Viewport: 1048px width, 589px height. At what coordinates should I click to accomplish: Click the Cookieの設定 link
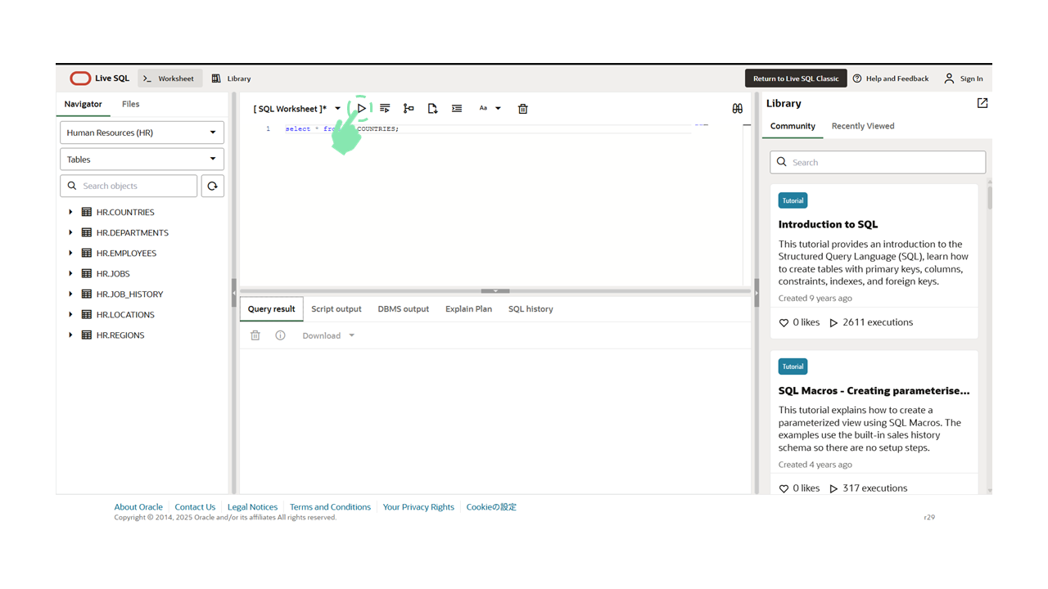[491, 507]
